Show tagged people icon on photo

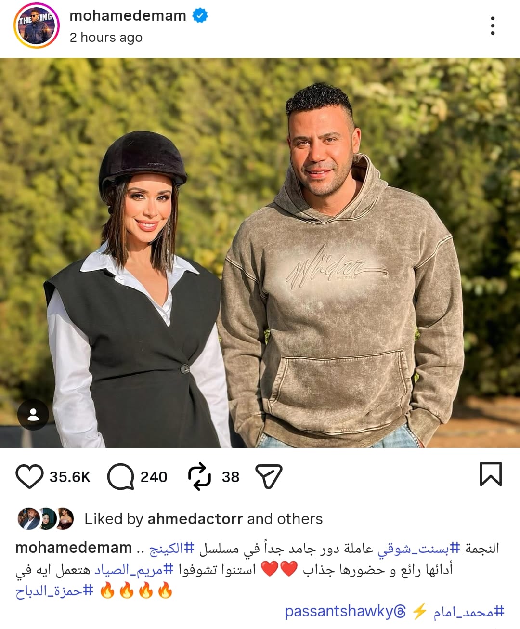33,415
